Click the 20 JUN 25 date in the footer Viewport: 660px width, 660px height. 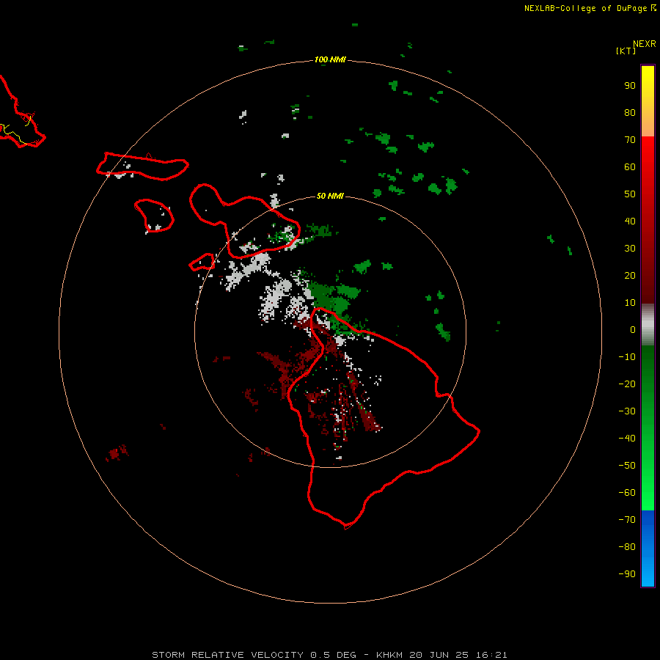(x=439, y=655)
